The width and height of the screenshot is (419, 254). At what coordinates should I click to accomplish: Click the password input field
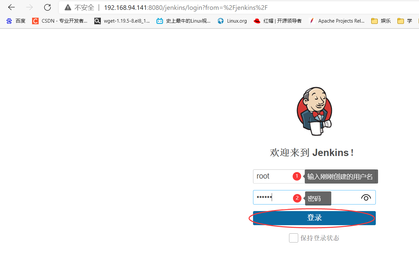click(314, 197)
